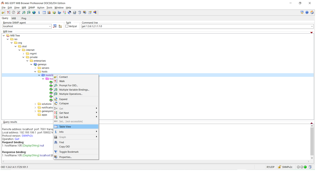The height and width of the screenshot is (171, 316).
Task: Click the house home icon in toolbar
Action: 312,13
